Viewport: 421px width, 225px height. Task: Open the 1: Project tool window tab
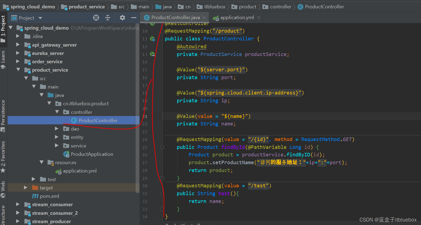point(3,29)
